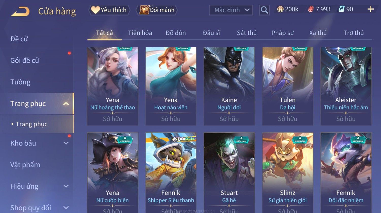The width and height of the screenshot is (381, 213).
Task: Select Kaine Người dơi skin card
Action: (229, 86)
